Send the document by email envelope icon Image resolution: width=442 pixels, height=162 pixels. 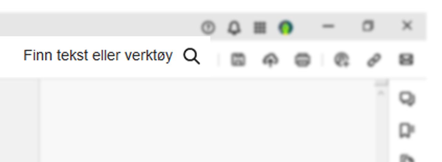(x=406, y=60)
